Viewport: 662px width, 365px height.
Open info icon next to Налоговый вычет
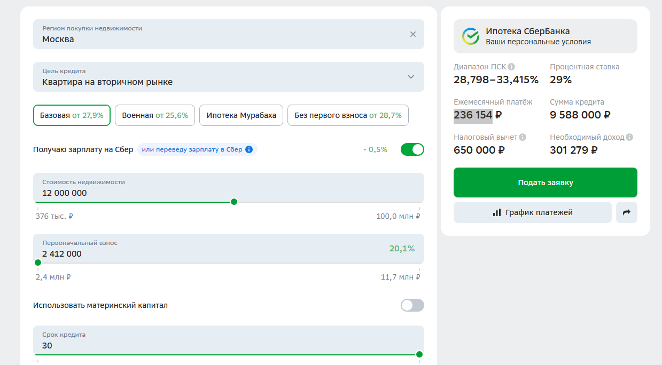523,137
